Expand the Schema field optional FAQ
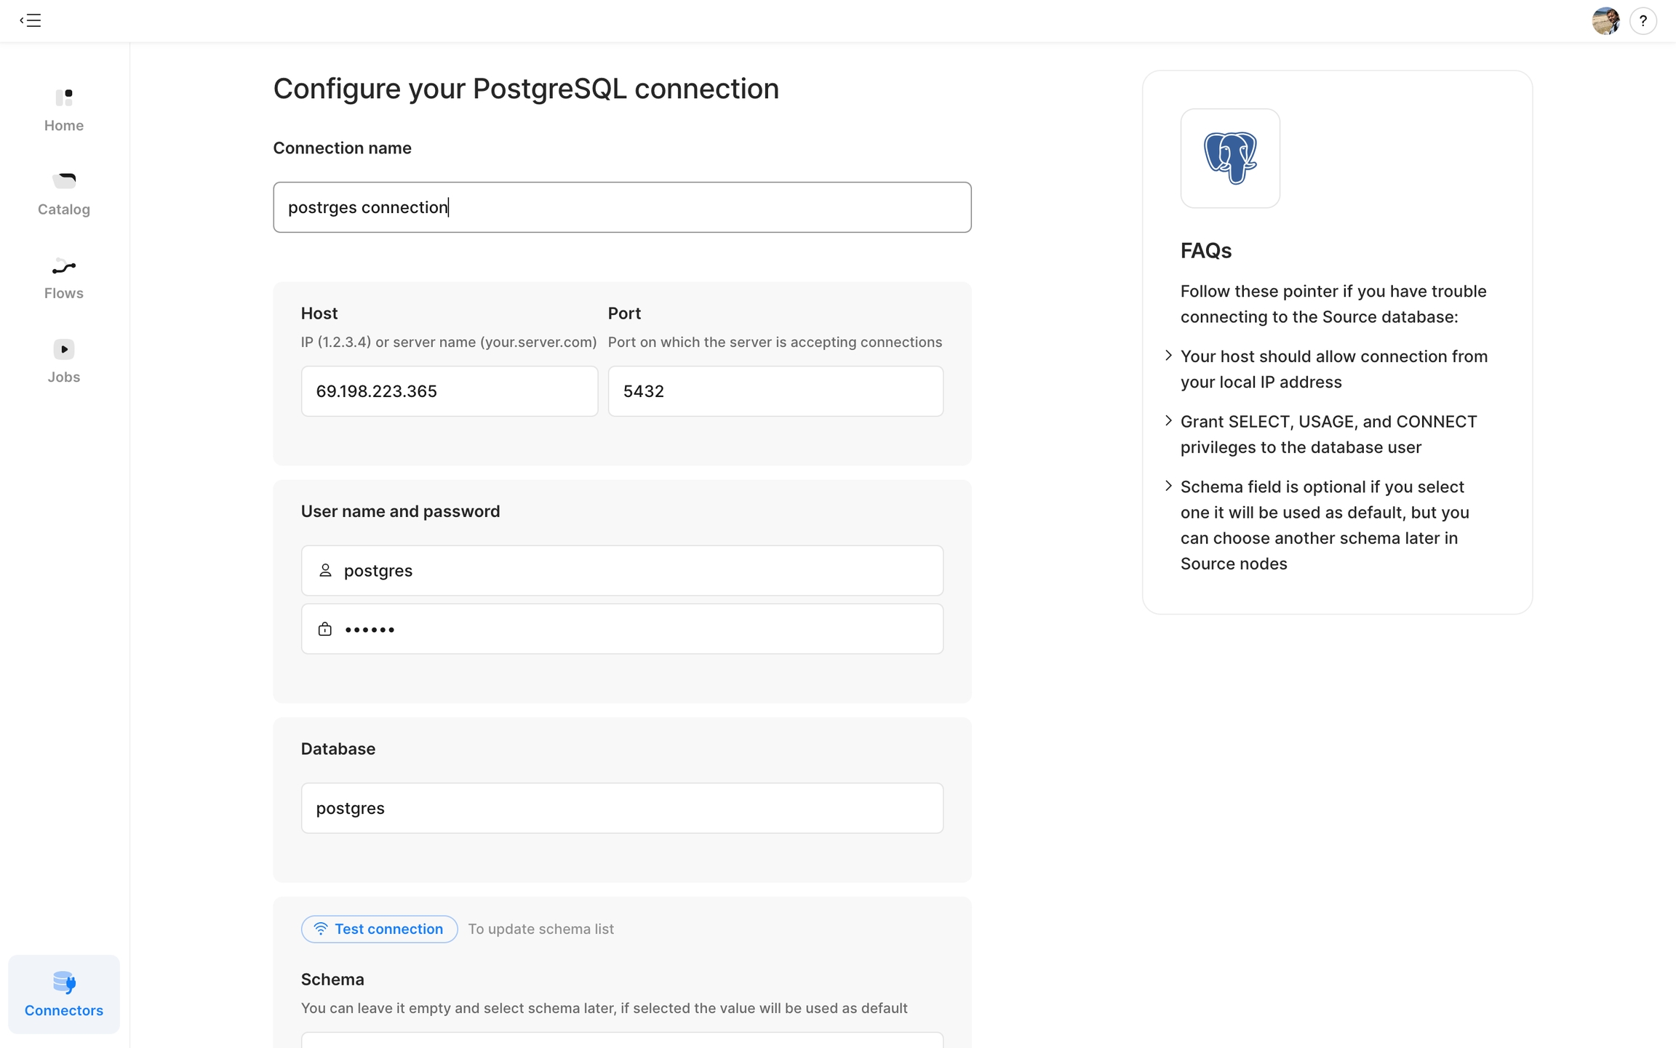This screenshot has height=1048, width=1676. [x=1168, y=486]
